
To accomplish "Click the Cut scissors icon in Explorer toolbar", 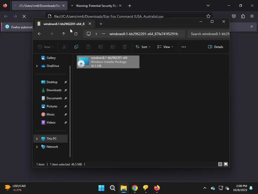I will coord(64,47).
